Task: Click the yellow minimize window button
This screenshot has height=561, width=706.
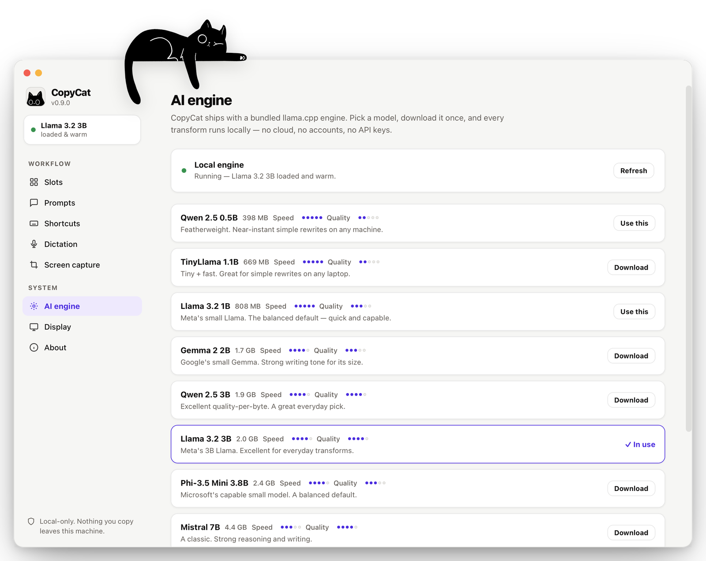Action: click(x=38, y=73)
